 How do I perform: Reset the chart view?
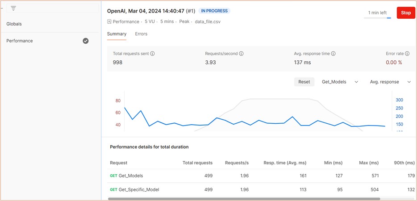point(304,82)
